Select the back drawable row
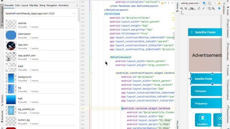The image size is (230, 129). [x=41, y=67]
